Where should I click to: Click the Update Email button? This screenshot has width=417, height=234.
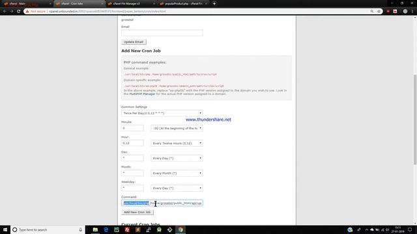(134, 42)
